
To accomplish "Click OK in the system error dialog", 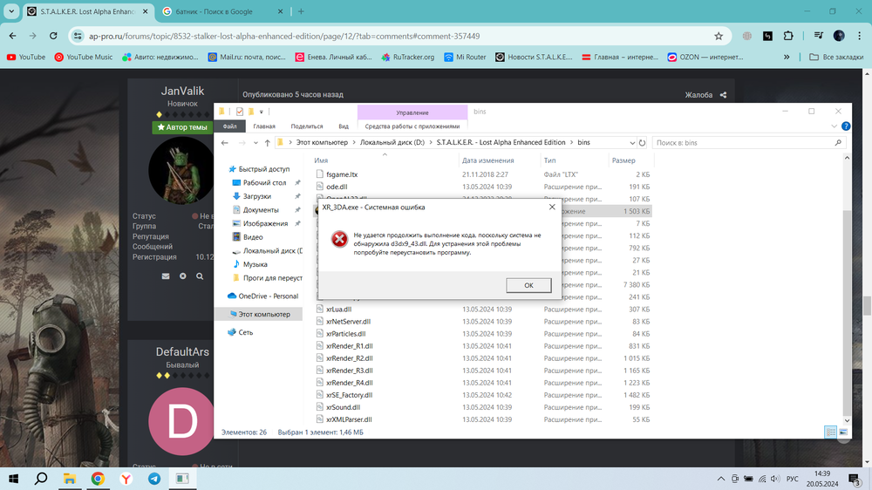I will pyautogui.click(x=528, y=285).
